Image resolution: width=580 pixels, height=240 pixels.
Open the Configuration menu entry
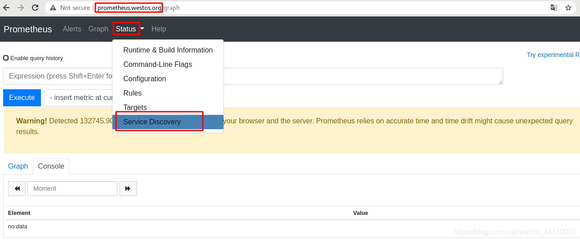168,79
